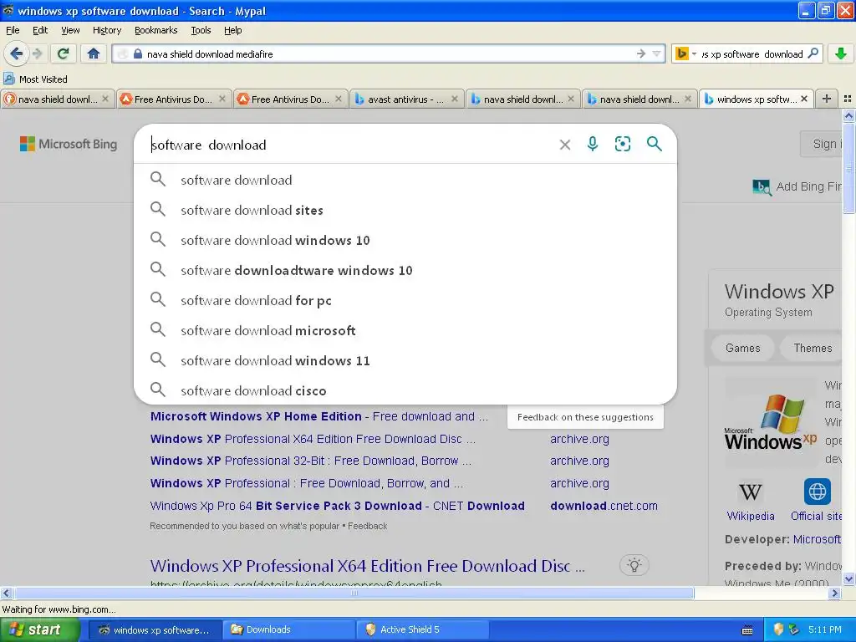
Task: Click the Official site globe icon
Action: (818, 492)
